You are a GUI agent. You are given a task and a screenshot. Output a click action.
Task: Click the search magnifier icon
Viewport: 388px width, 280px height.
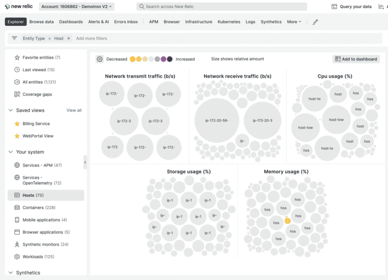[x=141, y=7]
